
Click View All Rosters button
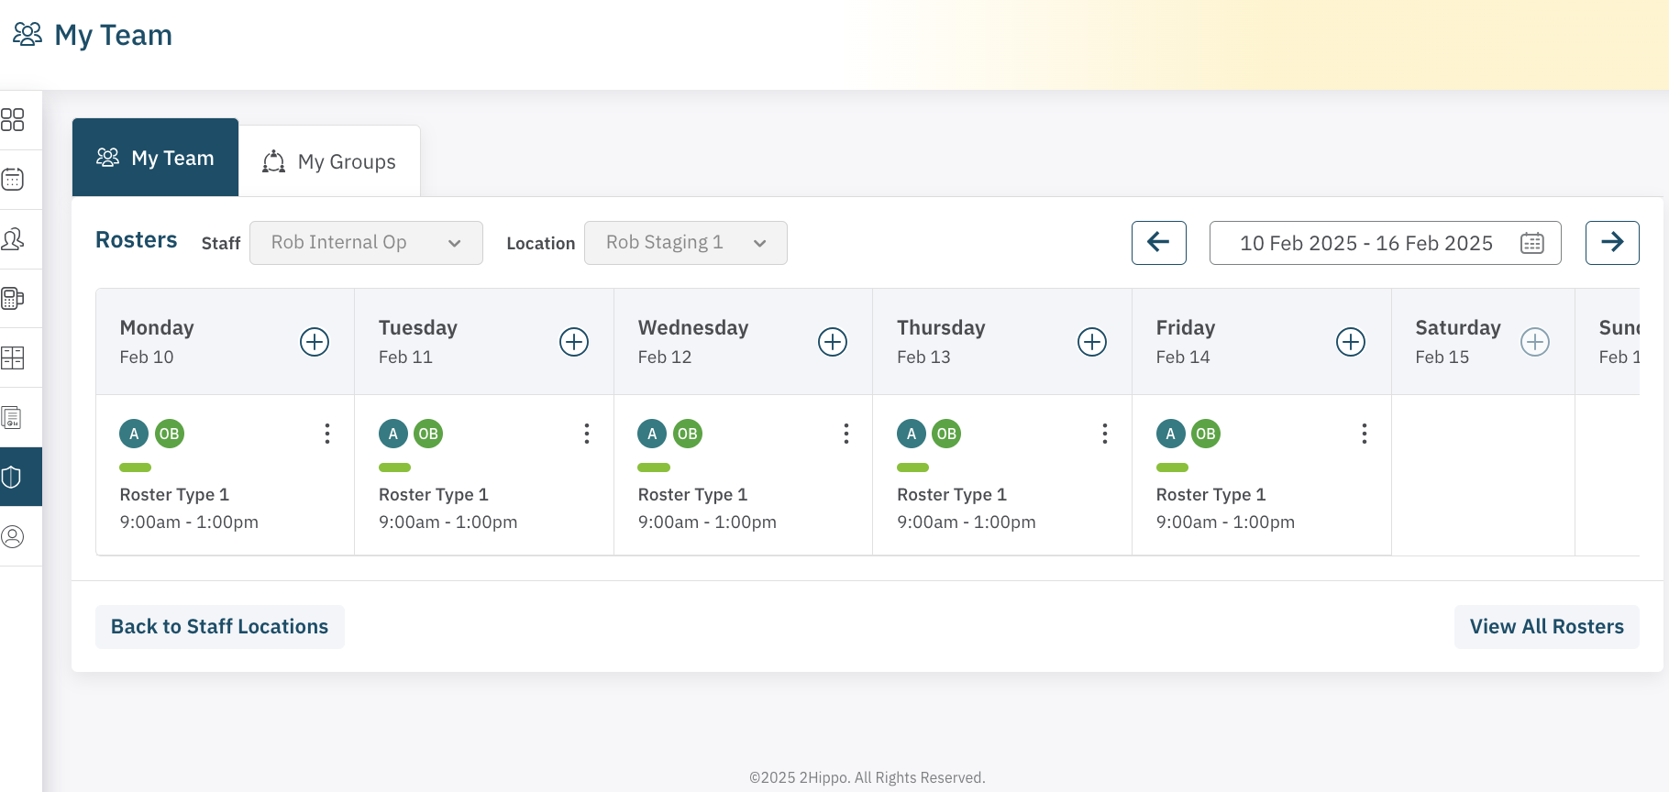1546,627
